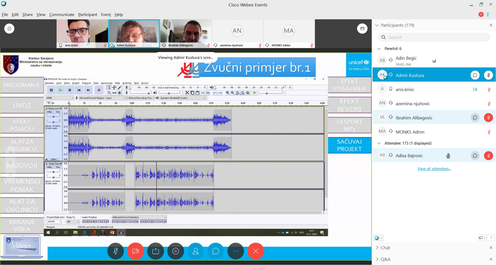Toggle your camera with the red video button
The image size is (496, 265).
point(136,251)
